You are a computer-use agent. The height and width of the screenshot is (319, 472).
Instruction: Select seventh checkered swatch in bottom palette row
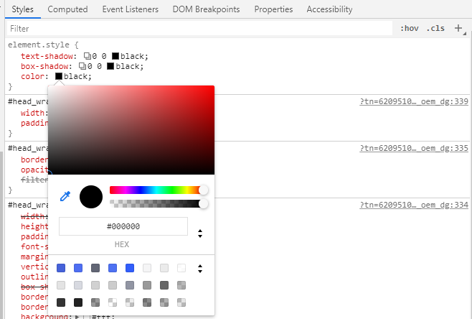164,302
